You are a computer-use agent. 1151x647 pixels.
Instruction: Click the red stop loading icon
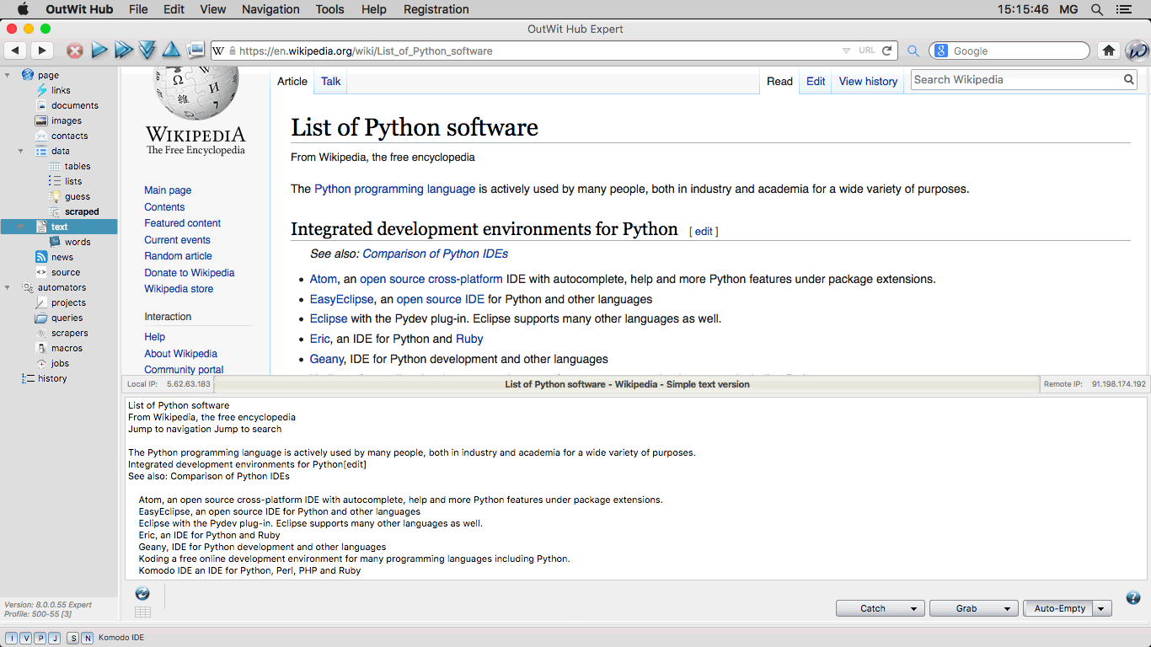(75, 51)
